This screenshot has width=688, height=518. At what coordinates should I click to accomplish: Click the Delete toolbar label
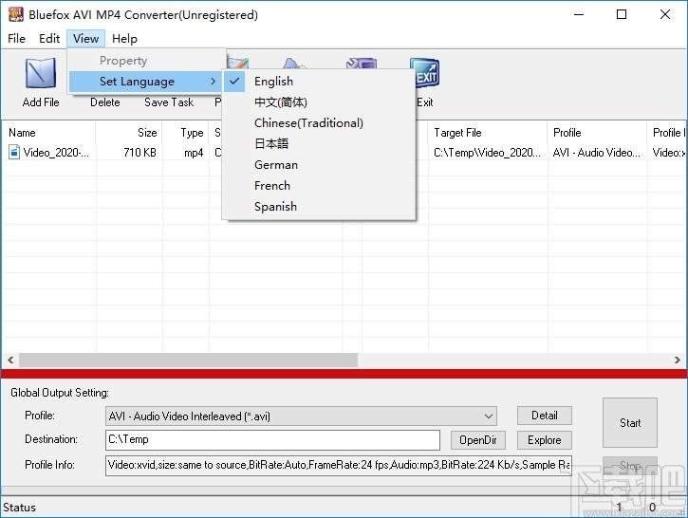[x=105, y=102]
